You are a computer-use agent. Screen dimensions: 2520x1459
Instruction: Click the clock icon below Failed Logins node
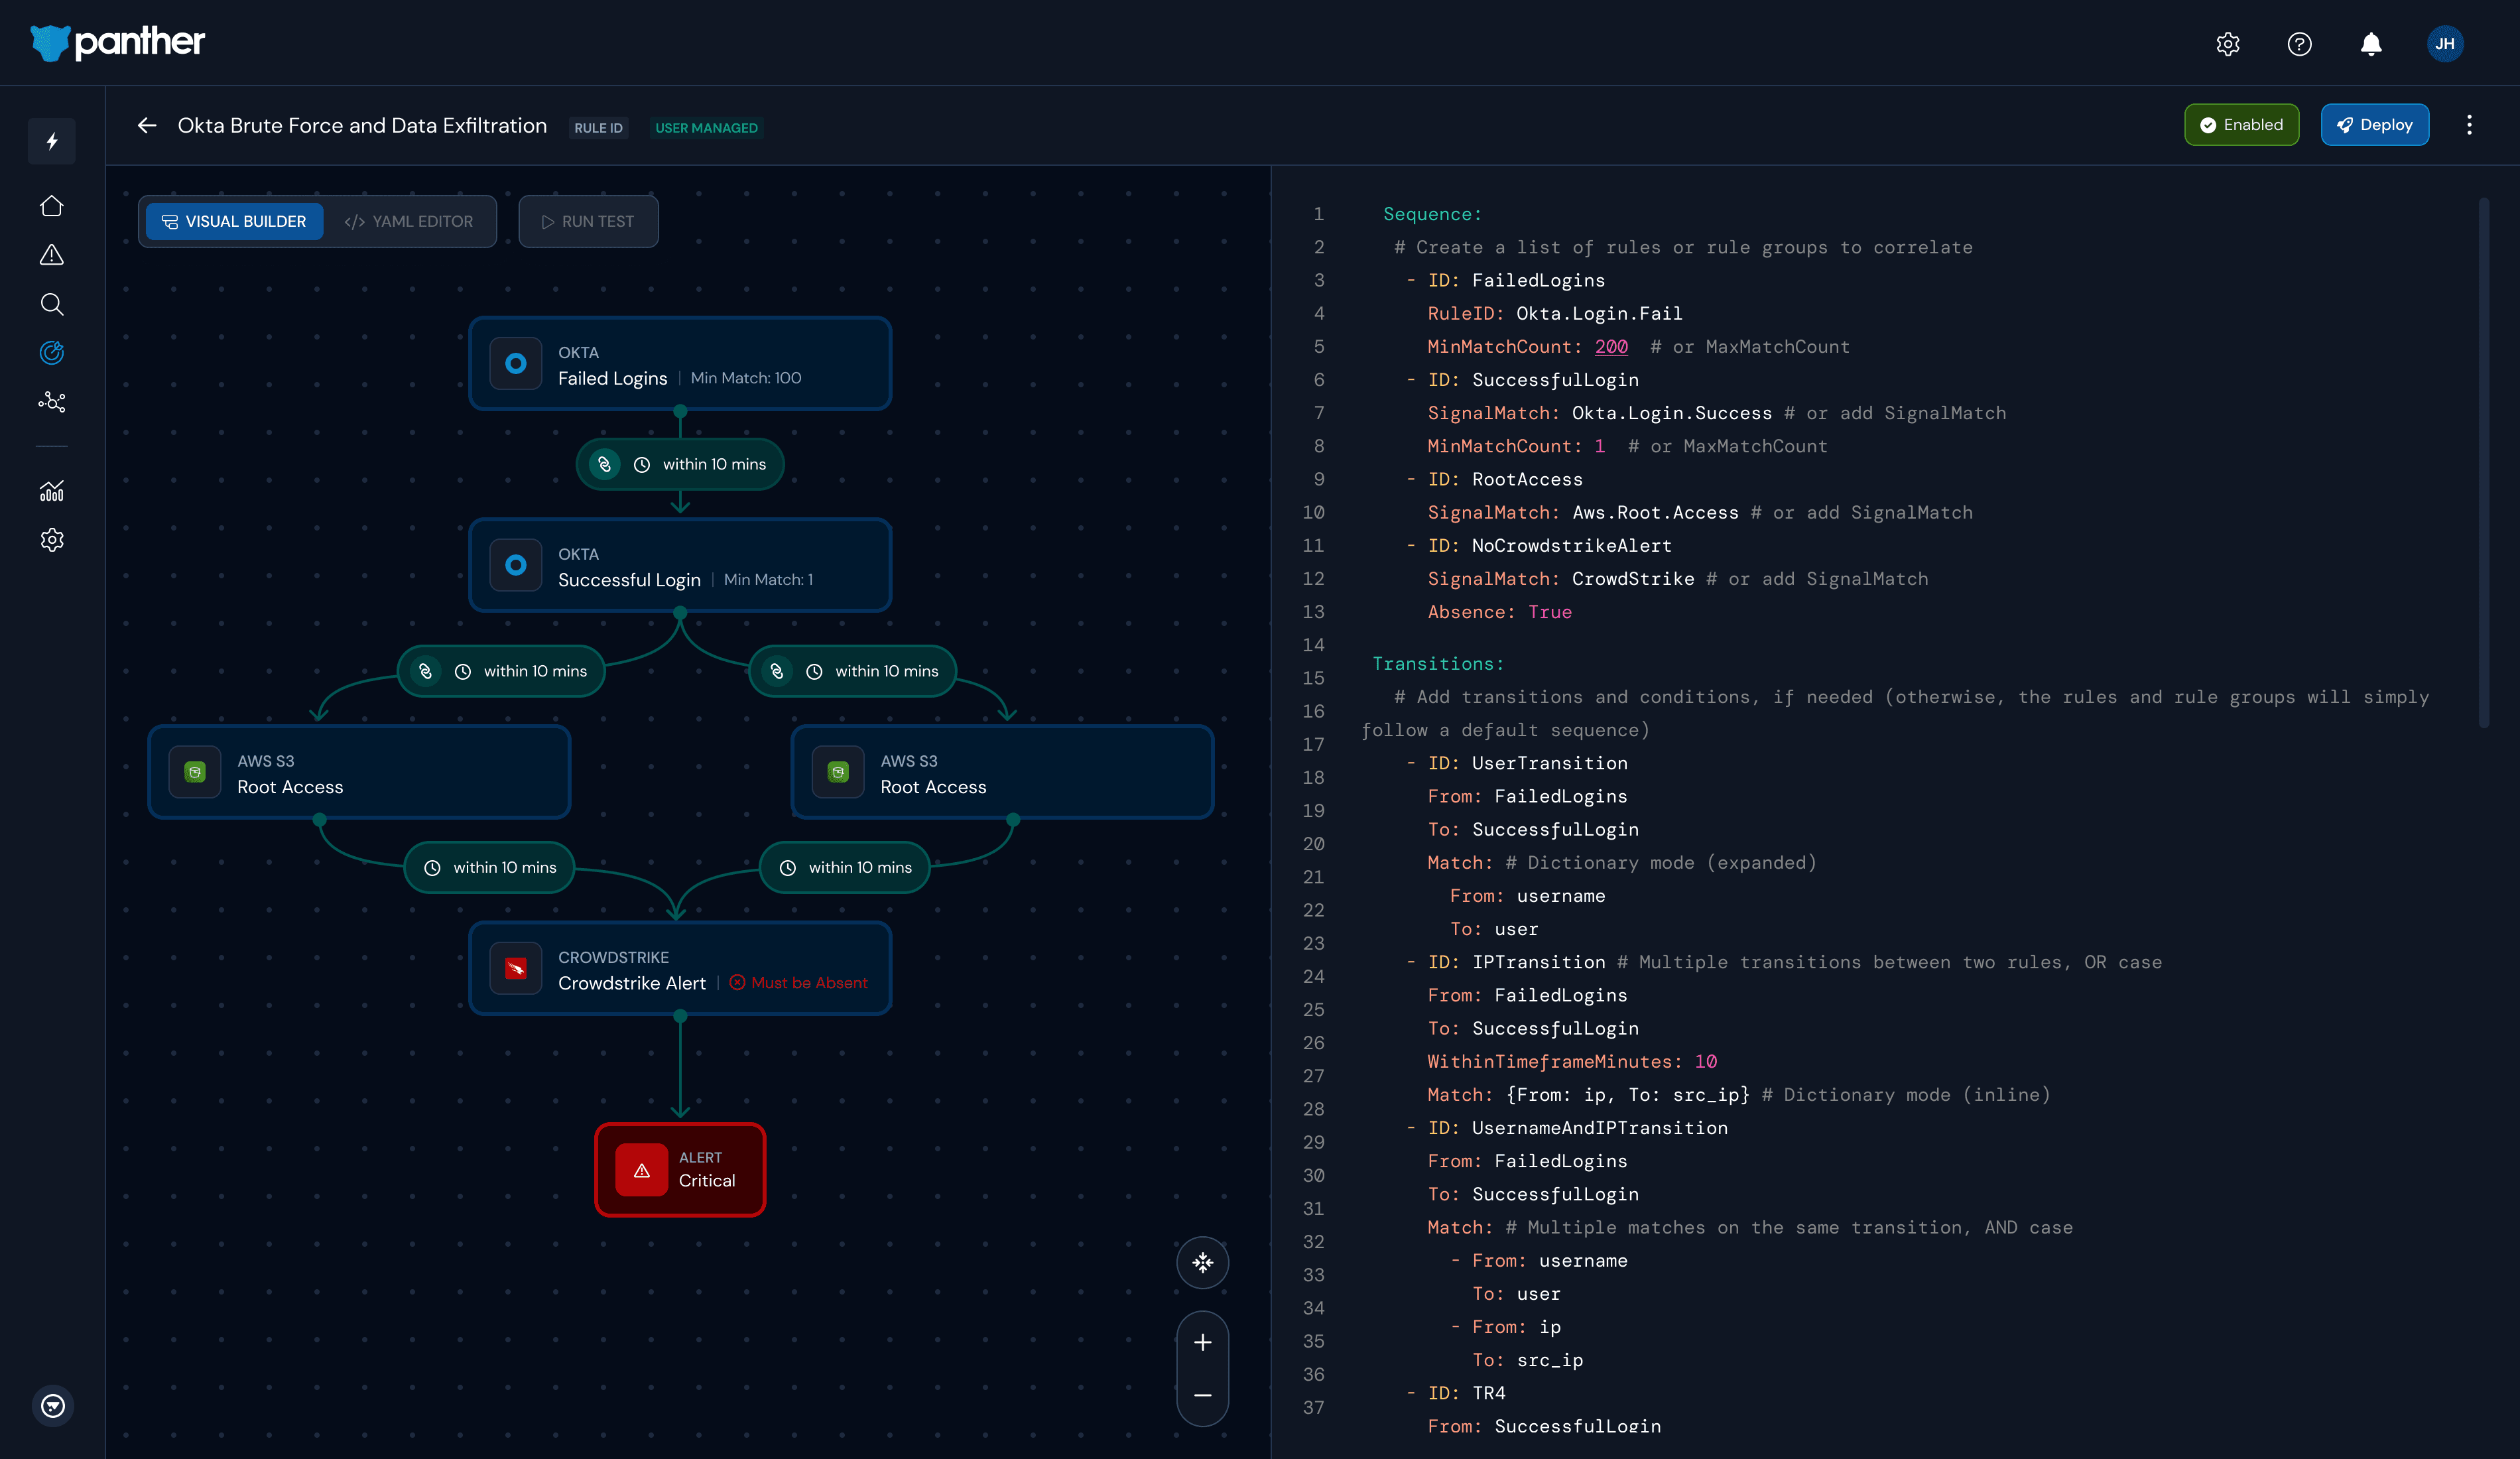642,465
